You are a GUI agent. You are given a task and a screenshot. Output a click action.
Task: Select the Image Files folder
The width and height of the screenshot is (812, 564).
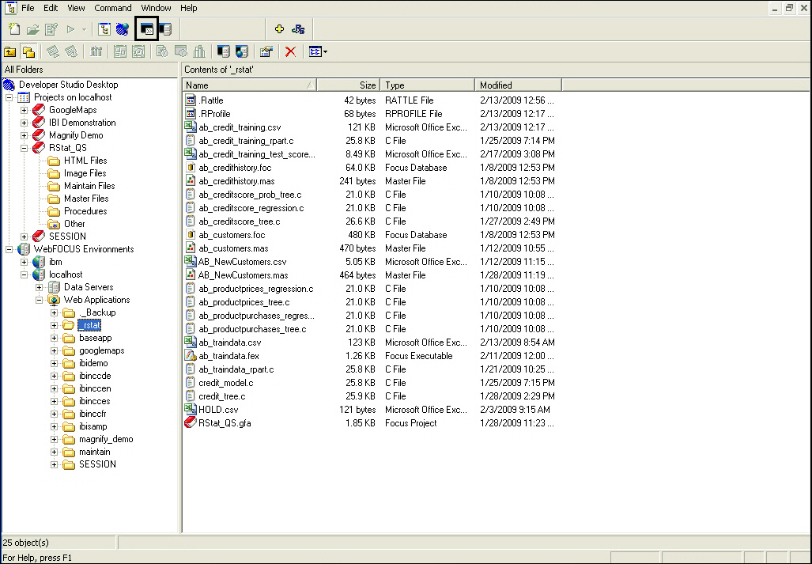[x=85, y=173]
